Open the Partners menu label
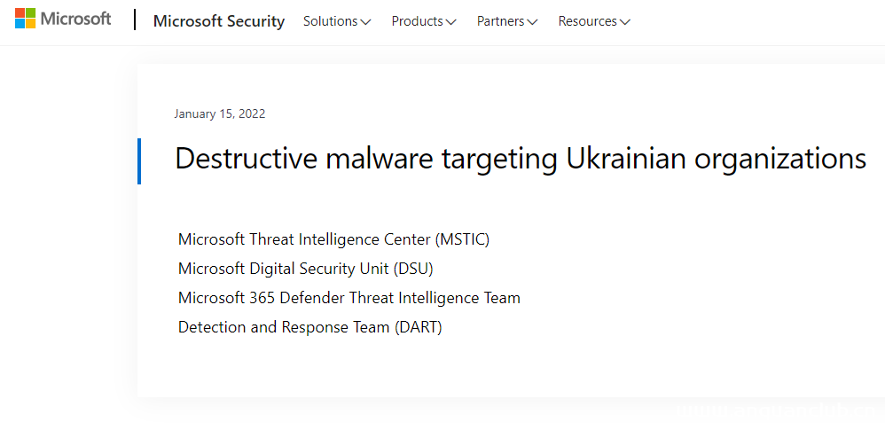The image size is (885, 430). click(x=500, y=21)
